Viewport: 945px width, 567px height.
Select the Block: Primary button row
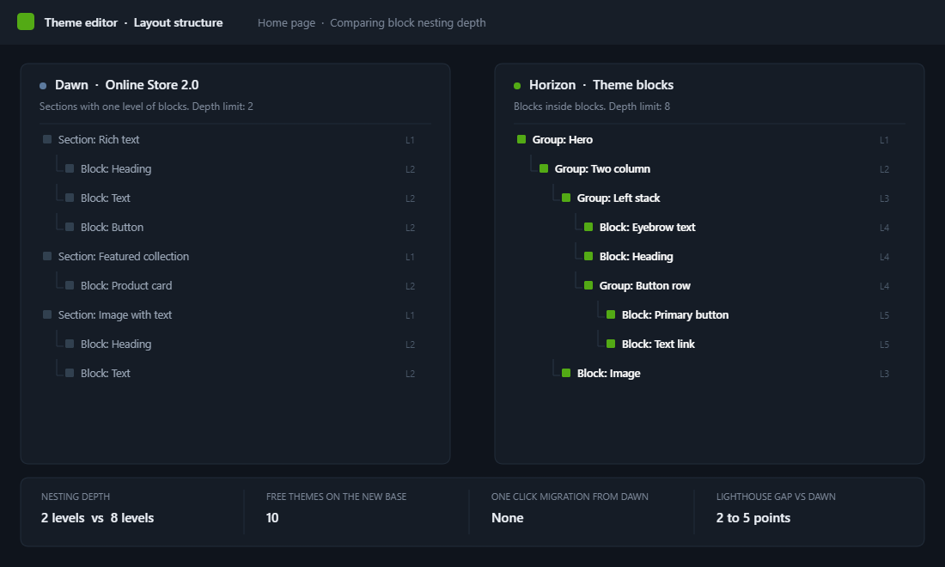pos(710,315)
